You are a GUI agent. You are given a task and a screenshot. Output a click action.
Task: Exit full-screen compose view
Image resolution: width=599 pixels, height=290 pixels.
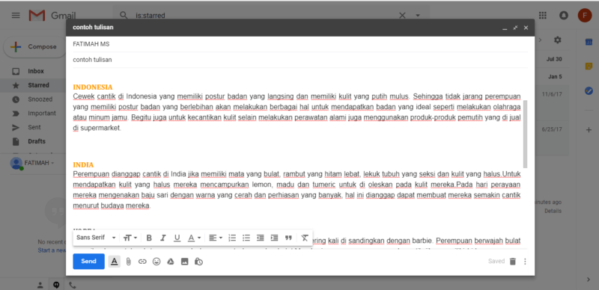[x=515, y=28]
